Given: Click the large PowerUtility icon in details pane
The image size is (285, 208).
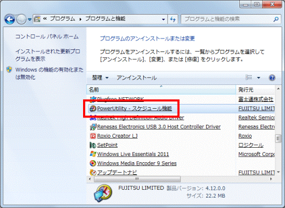Looking at the screenshot, I should click(x=103, y=193).
